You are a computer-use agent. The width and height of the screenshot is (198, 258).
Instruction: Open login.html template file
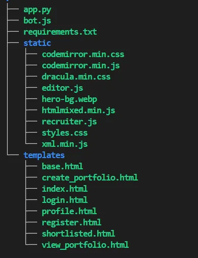click(x=65, y=200)
